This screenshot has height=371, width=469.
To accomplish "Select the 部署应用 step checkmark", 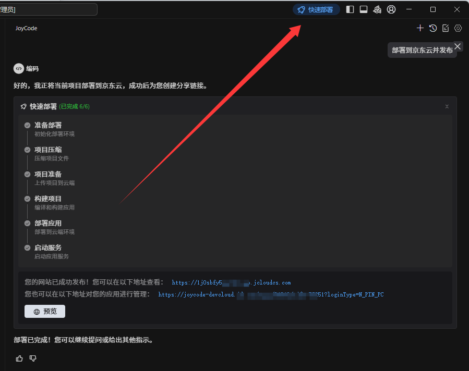I will pyautogui.click(x=27, y=223).
